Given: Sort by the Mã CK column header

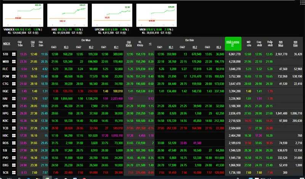Looking at the screenshot, I should coord(6,43).
